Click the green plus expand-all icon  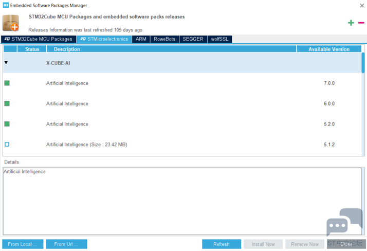351,23
